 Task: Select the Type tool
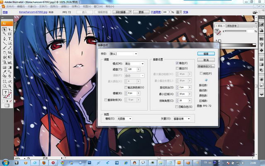pos(10,39)
